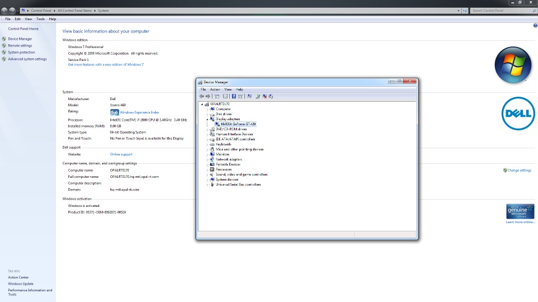
Task: Collapse the OPALRT0170 root node
Action: click(202, 104)
